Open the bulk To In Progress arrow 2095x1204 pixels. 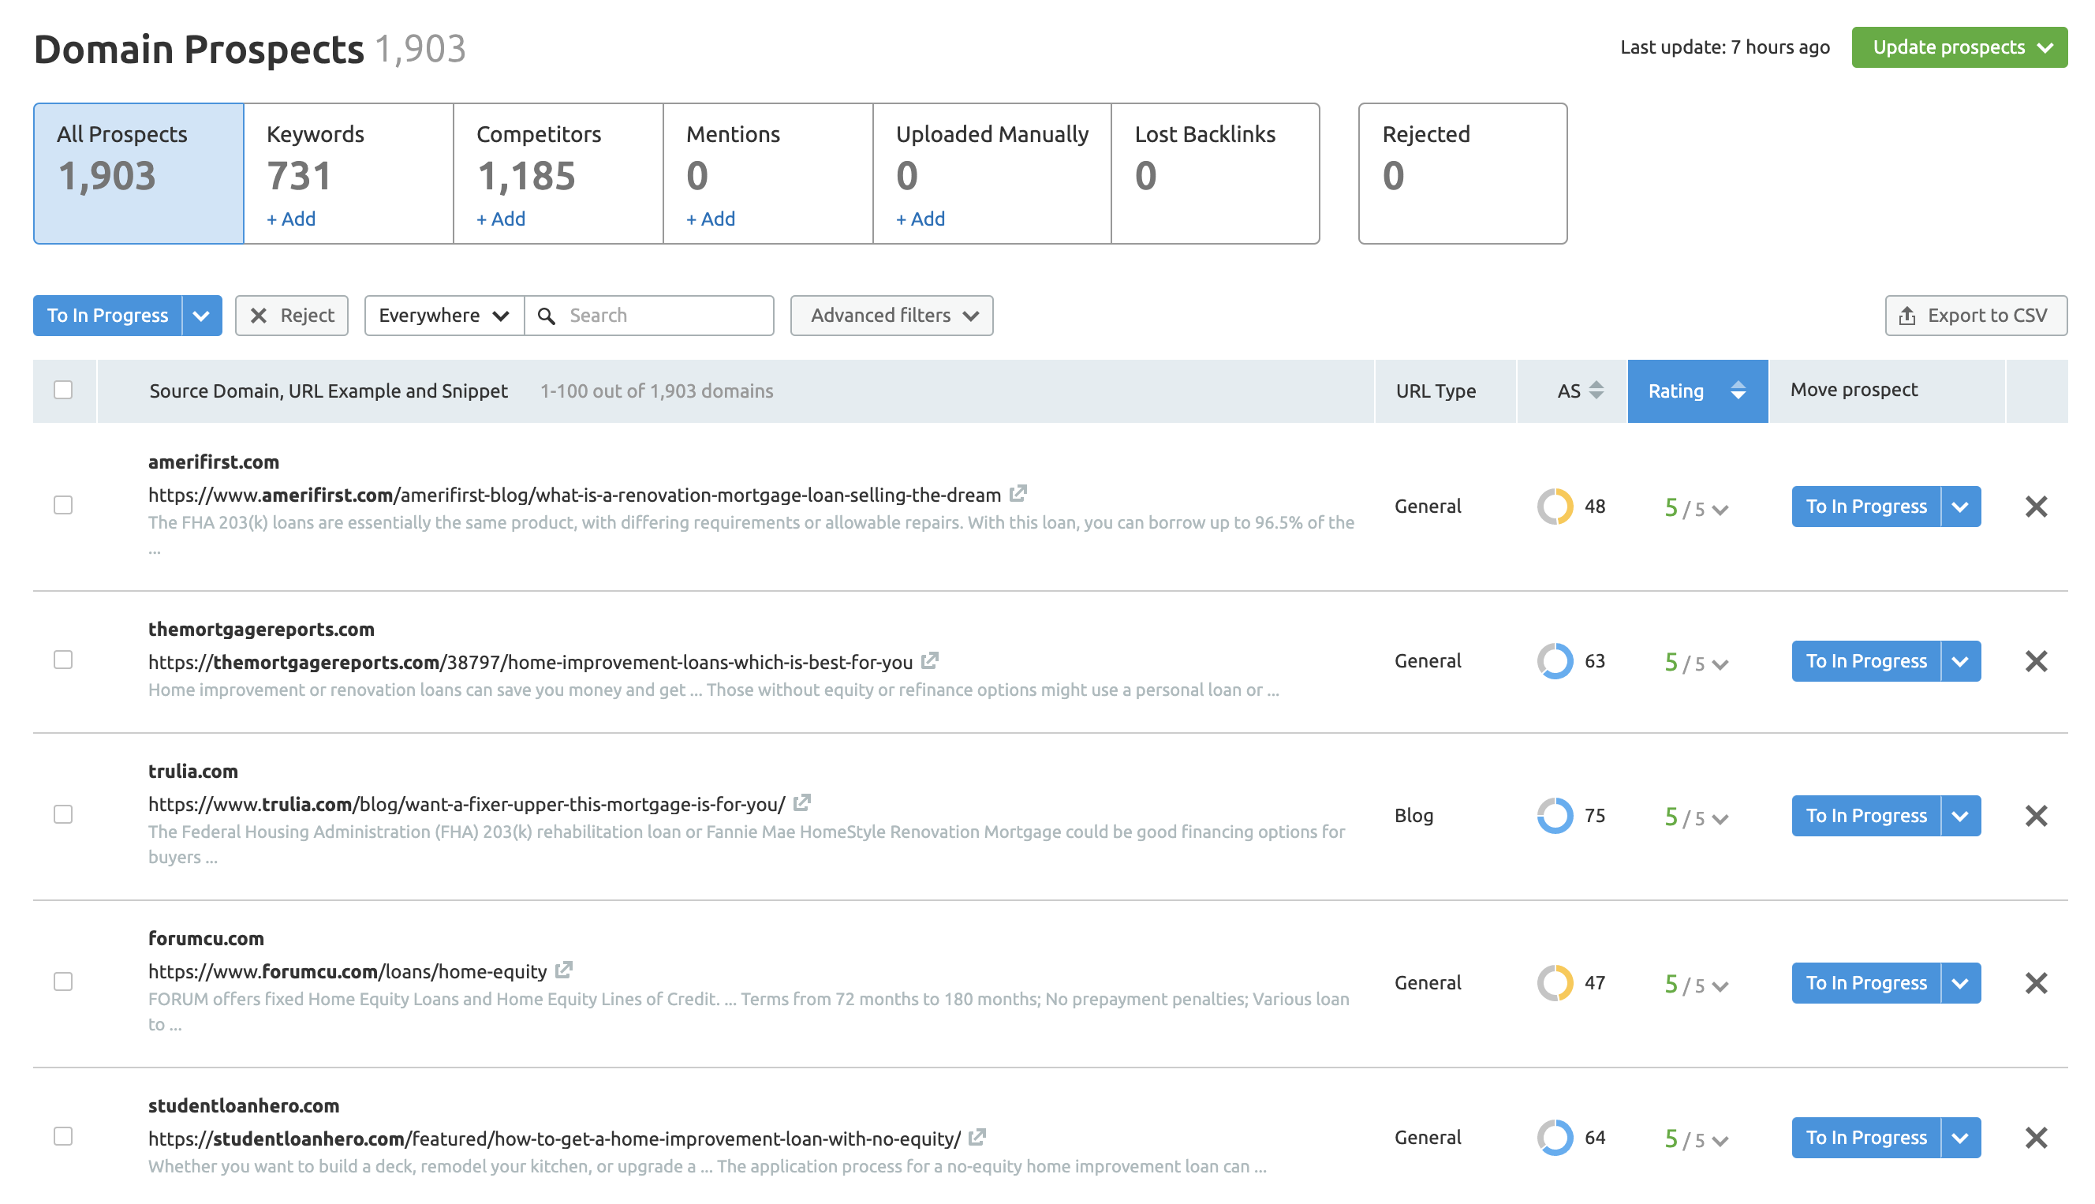(x=202, y=316)
